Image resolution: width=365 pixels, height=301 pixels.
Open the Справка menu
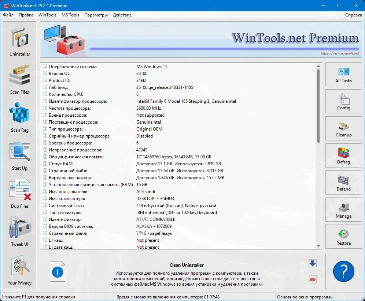click(x=353, y=15)
